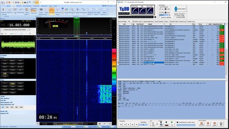Click the camera icon in quick access toolbar

click(25, 3)
